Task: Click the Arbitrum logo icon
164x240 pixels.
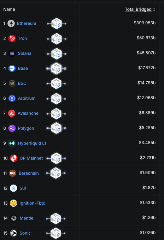Action: (x=12, y=98)
